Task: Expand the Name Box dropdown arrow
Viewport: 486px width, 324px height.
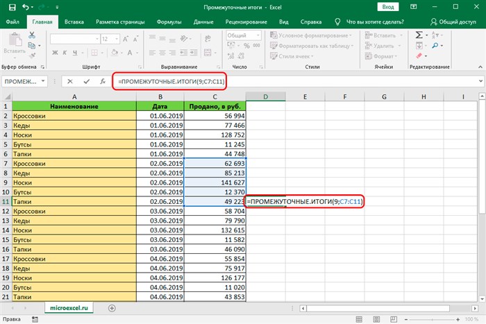Action: coord(43,81)
